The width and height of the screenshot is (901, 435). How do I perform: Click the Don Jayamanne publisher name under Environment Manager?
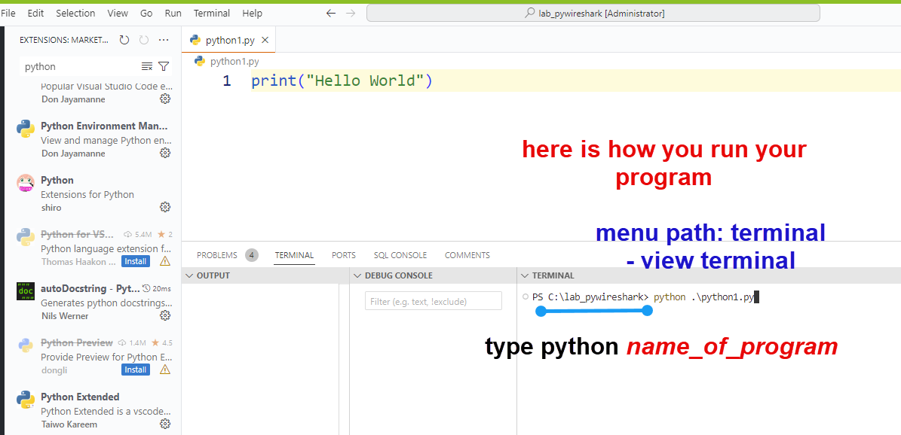tap(74, 154)
